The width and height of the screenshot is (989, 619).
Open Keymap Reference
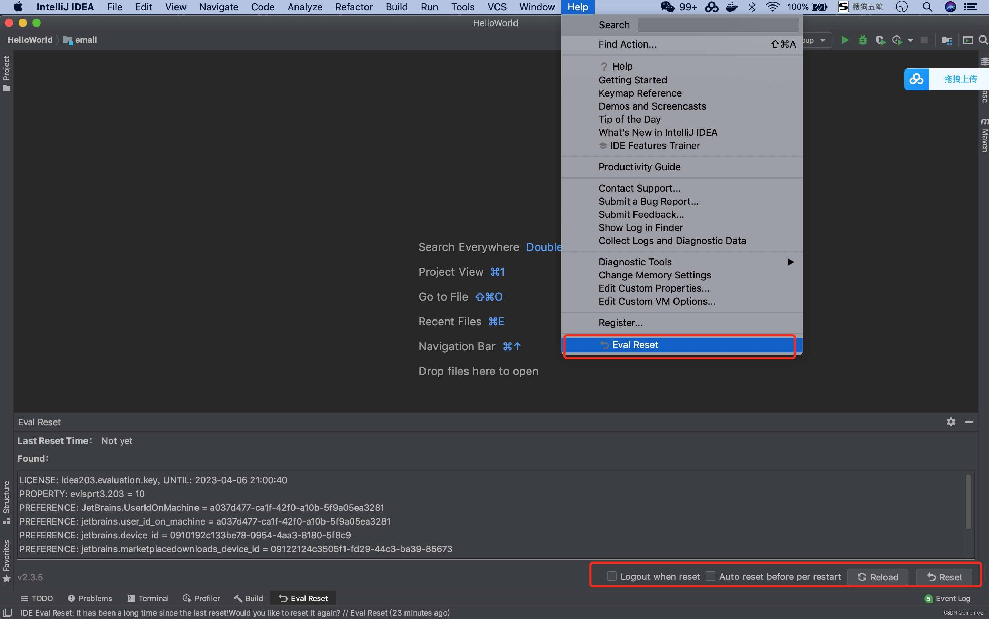pos(682,93)
